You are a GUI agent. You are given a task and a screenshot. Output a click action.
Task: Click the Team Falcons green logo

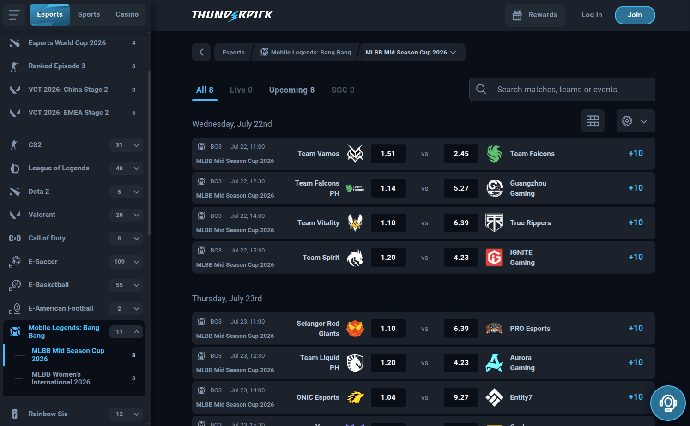tap(494, 154)
